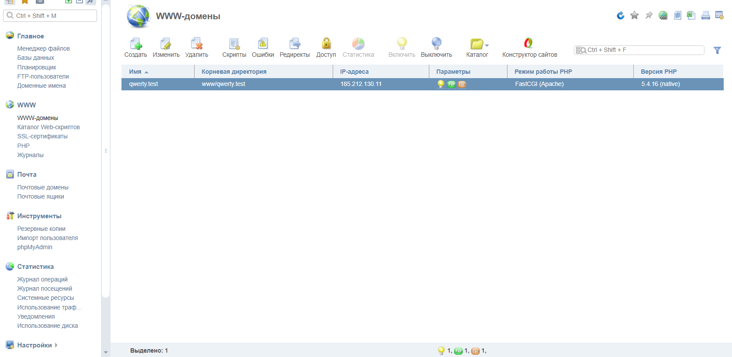Open the Редиректы redirects tool
Screen dimensions: 732x357
coord(295,44)
